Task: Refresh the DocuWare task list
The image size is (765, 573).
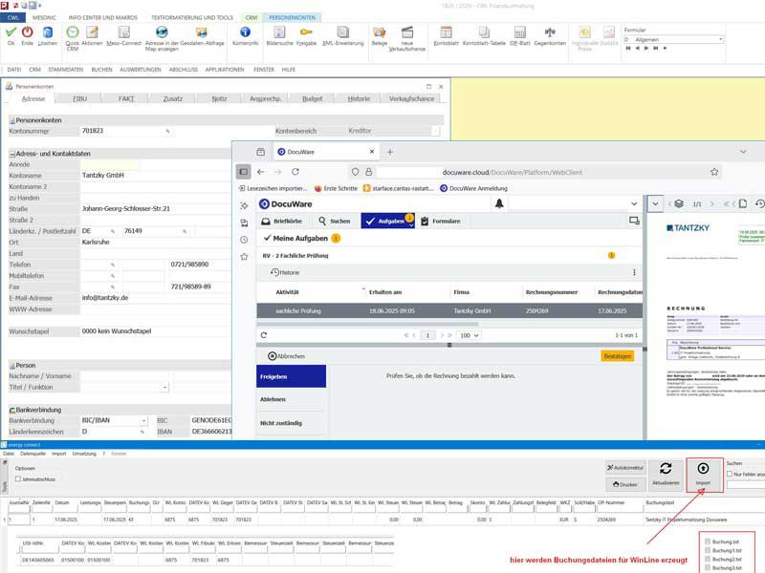Action: (264, 335)
